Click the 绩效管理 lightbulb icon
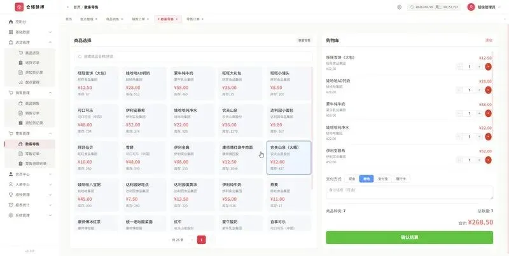 [11, 195]
